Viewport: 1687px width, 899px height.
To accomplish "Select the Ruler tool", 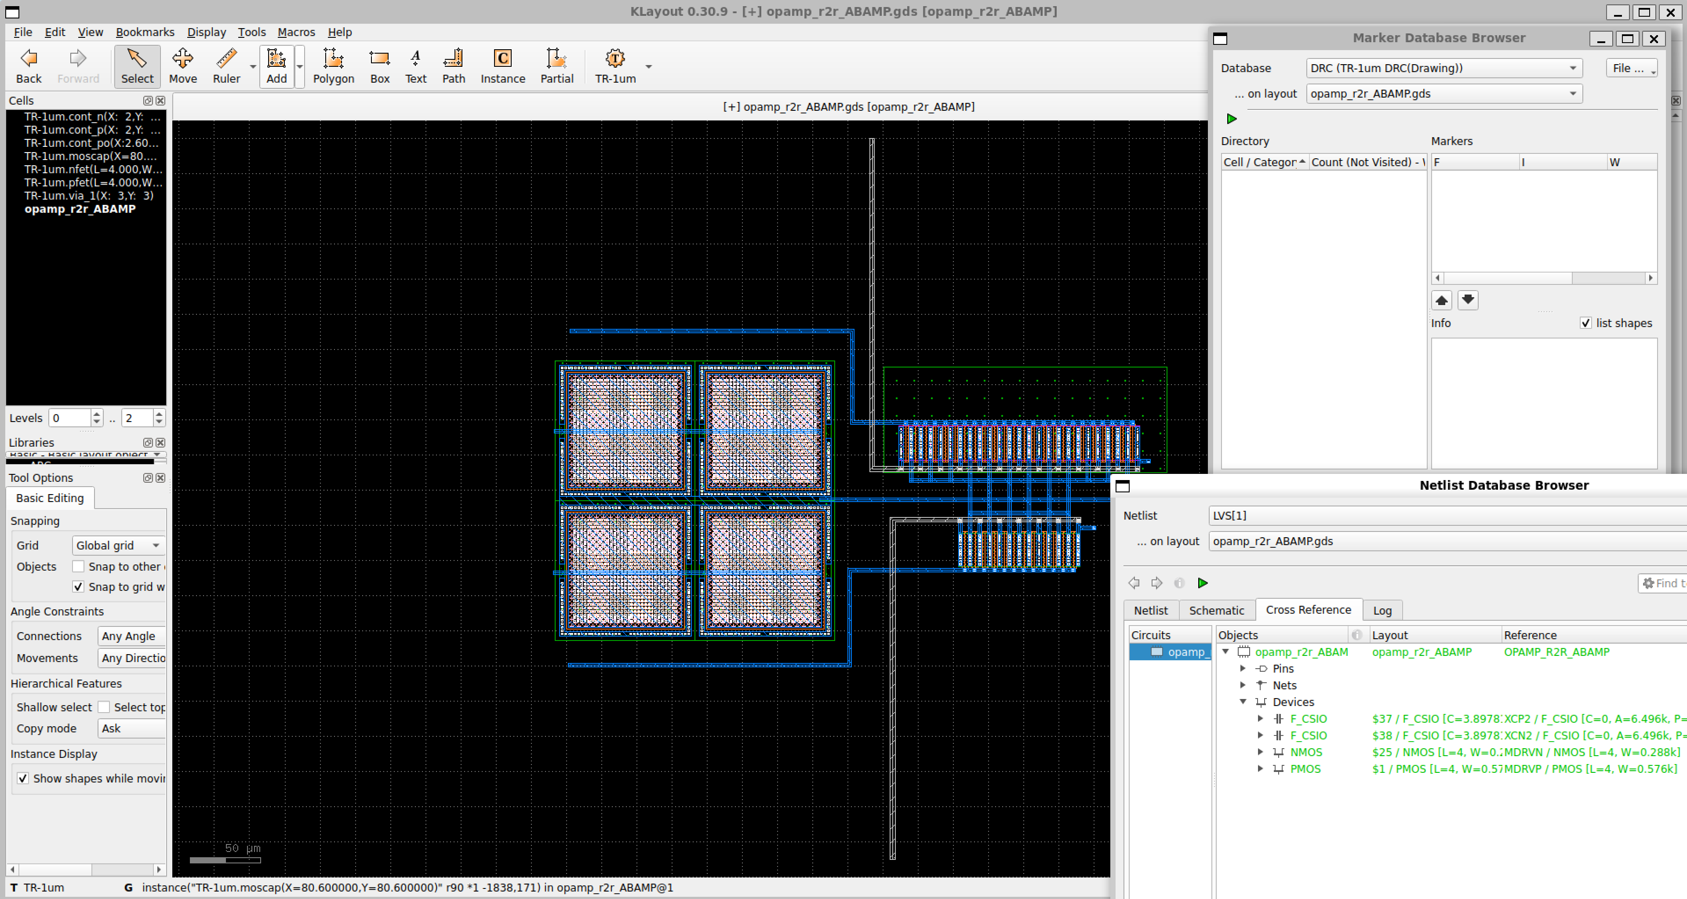I will coord(226,66).
